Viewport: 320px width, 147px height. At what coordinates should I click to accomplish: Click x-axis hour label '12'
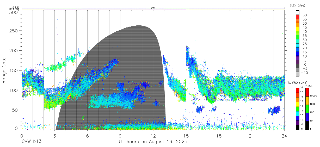tap(153, 136)
